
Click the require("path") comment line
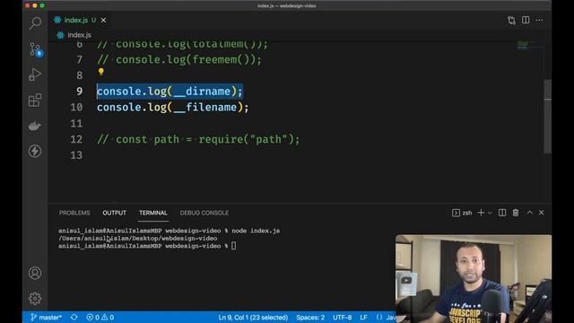click(x=198, y=140)
